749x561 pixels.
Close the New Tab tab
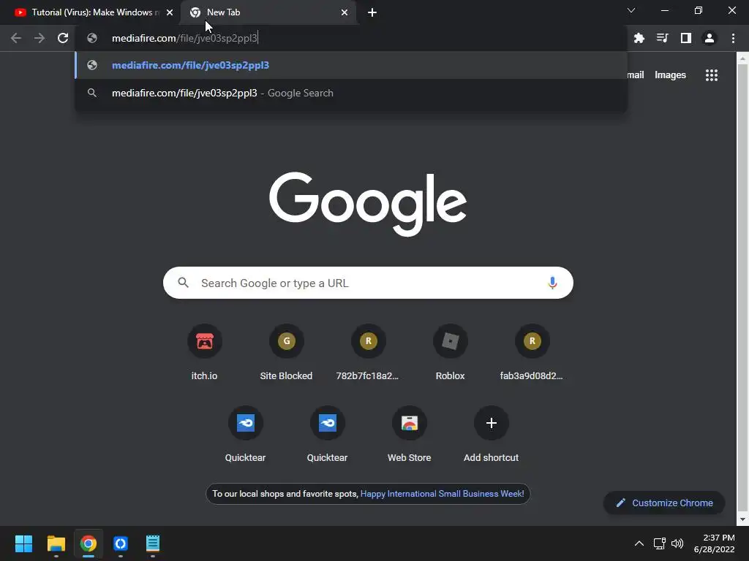click(x=345, y=12)
